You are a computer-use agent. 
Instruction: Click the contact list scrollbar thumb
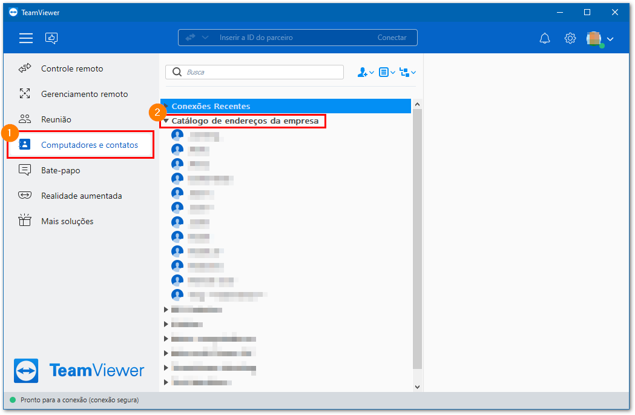[x=417, y=239]
